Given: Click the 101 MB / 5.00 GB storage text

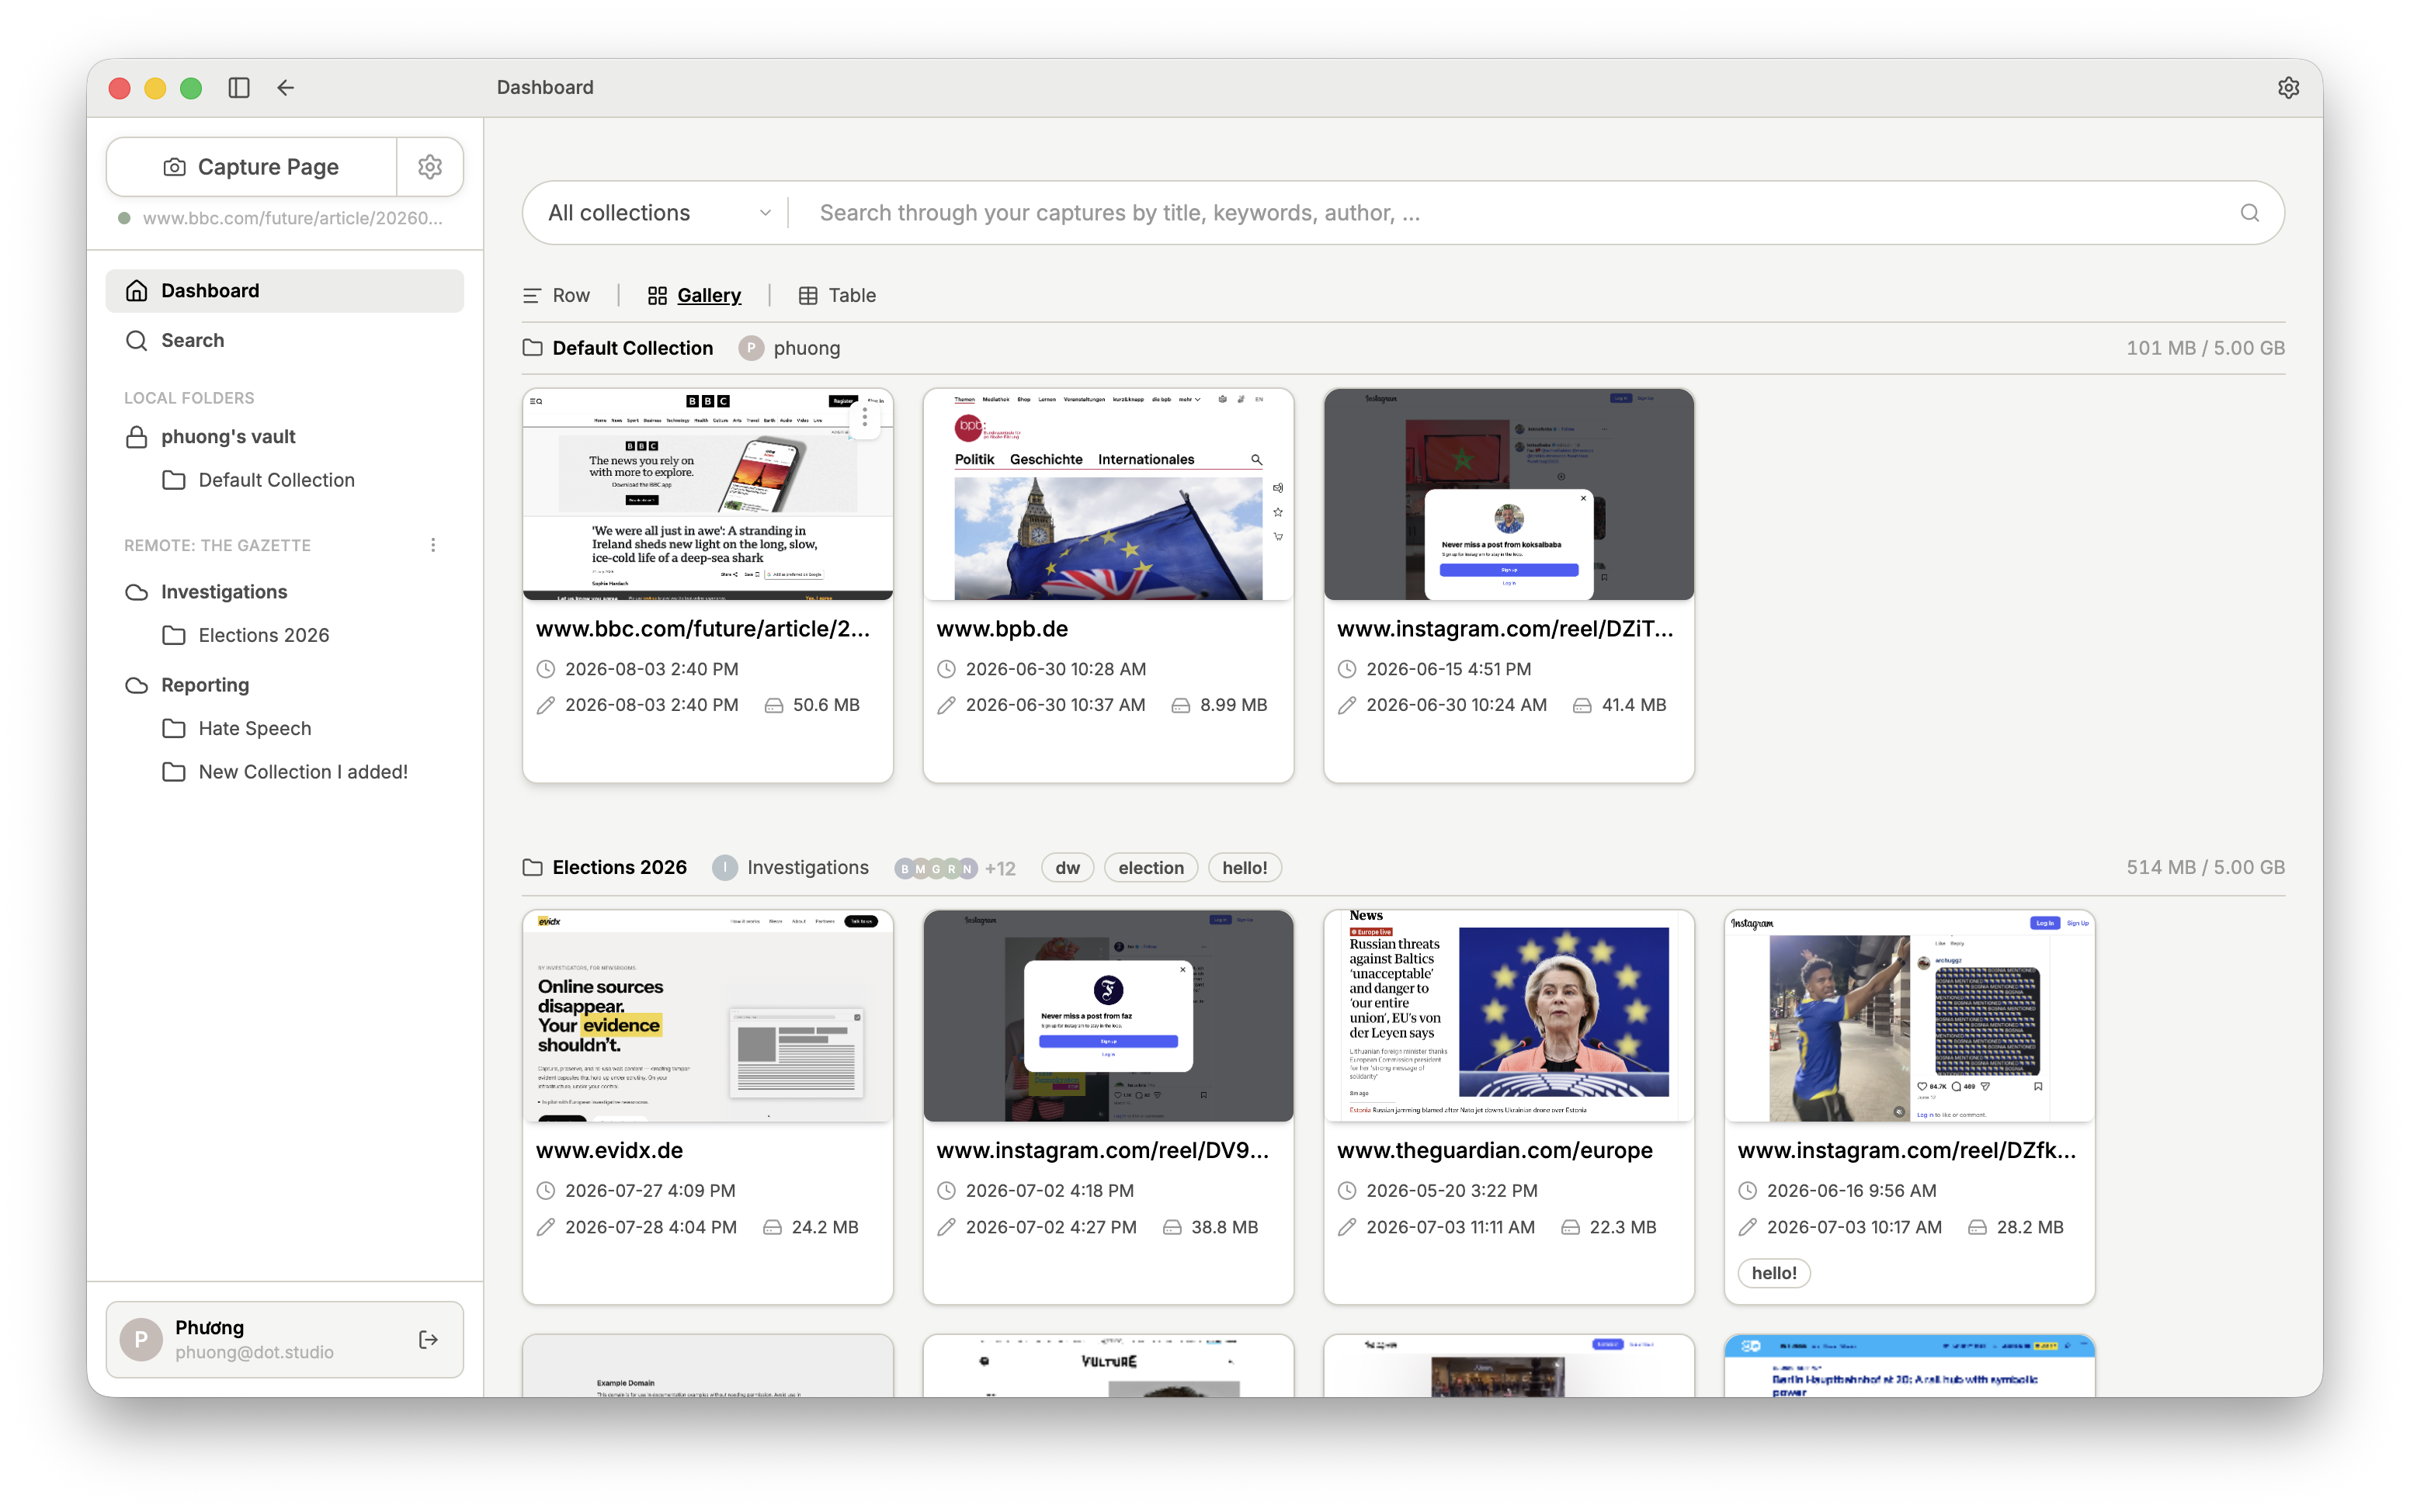Looking at the screenshot, I should 2205,348.
